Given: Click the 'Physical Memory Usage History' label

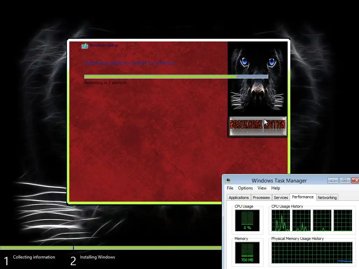Looking at the screenshot, I should click(297, 239).
